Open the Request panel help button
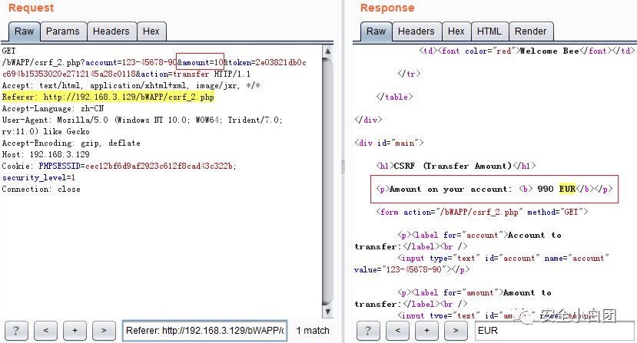637x343 pixels. 16,331
